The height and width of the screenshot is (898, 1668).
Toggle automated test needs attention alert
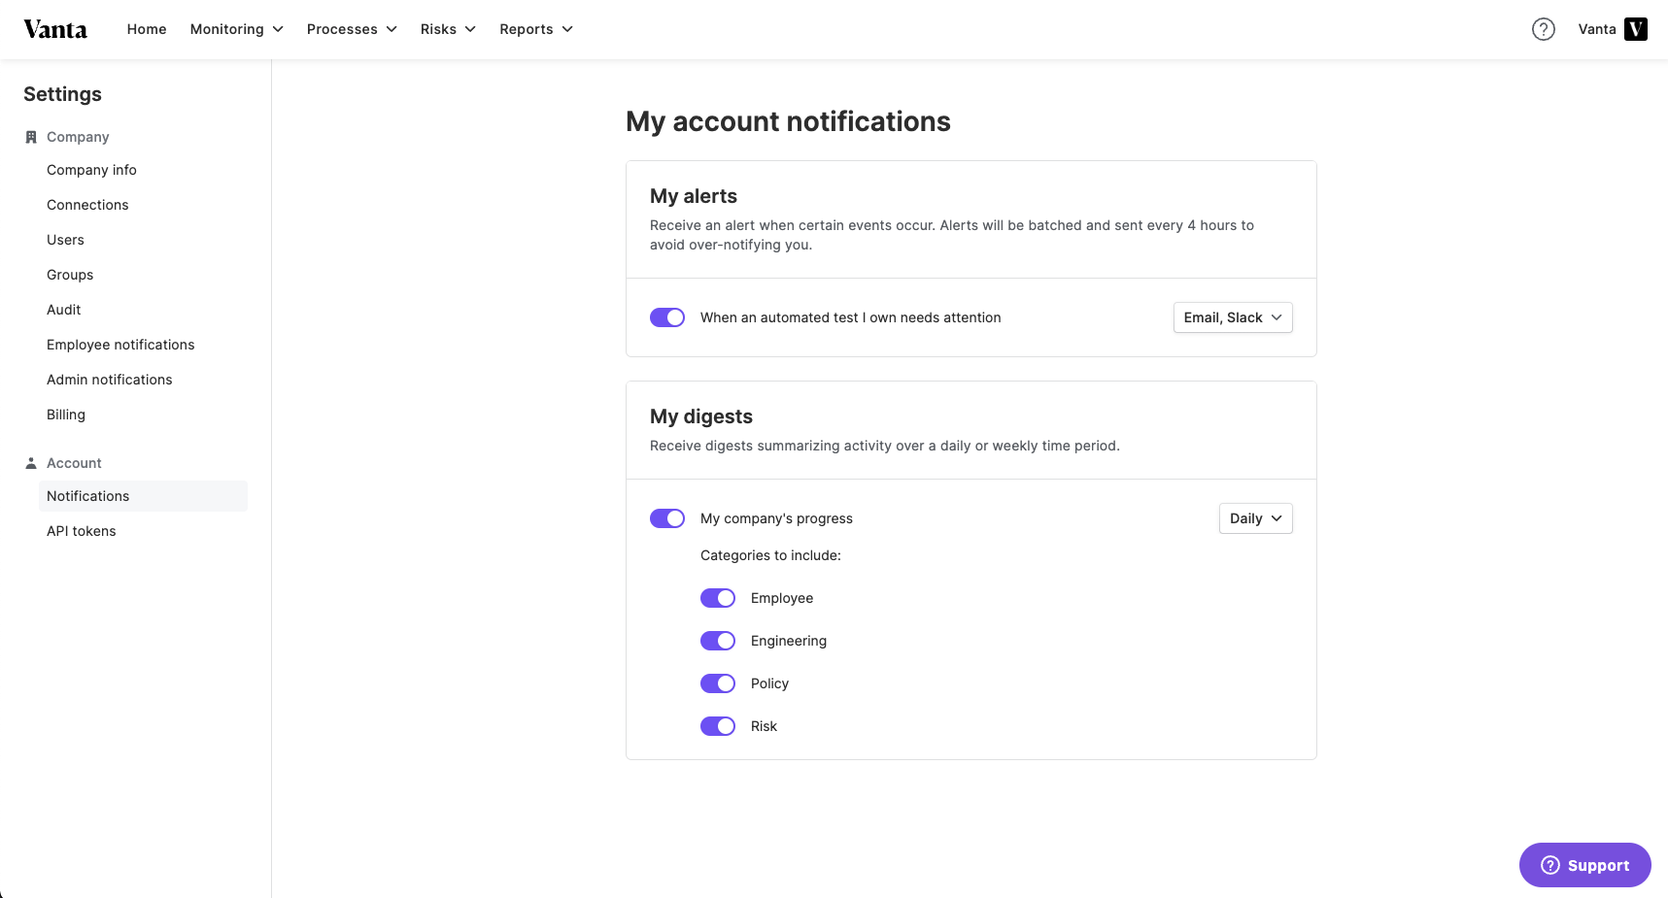coord(667,317)
